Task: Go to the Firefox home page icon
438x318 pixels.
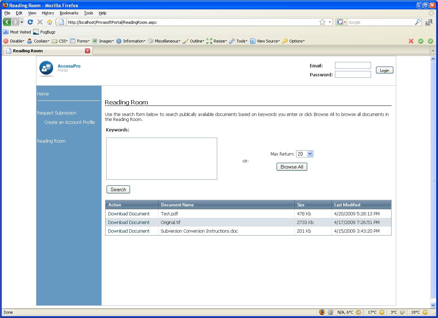Action: pyautogui.click(x=50, y=22)
